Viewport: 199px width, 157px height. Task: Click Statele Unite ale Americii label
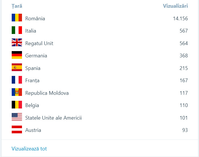point(53,118)
